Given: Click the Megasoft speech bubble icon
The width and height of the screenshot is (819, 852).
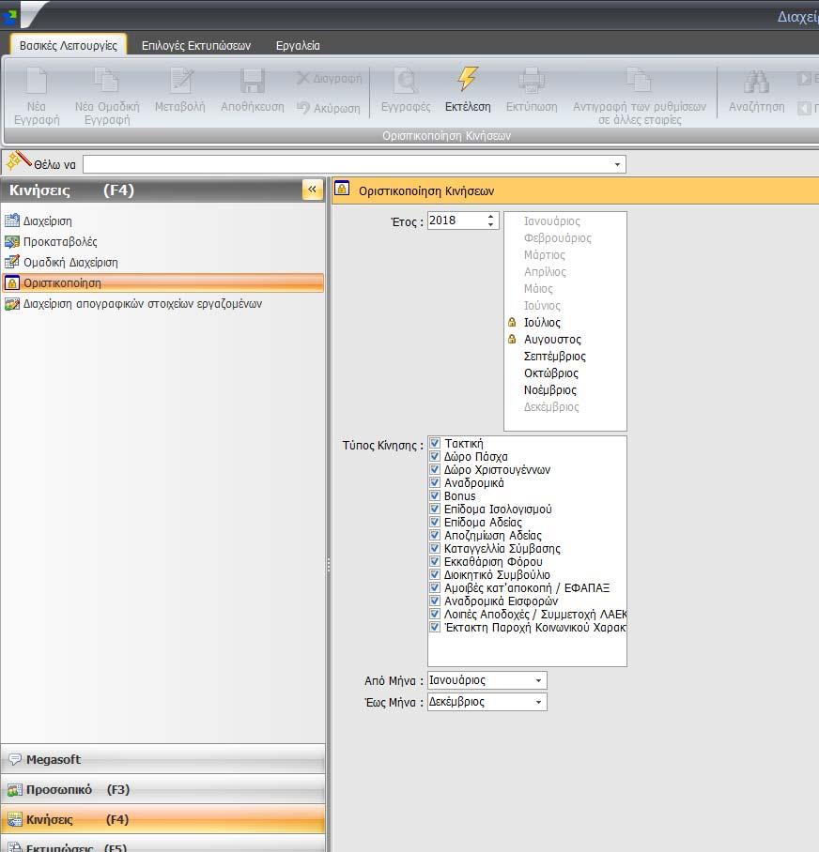Looking at the screenshot, I should (15, 759).
